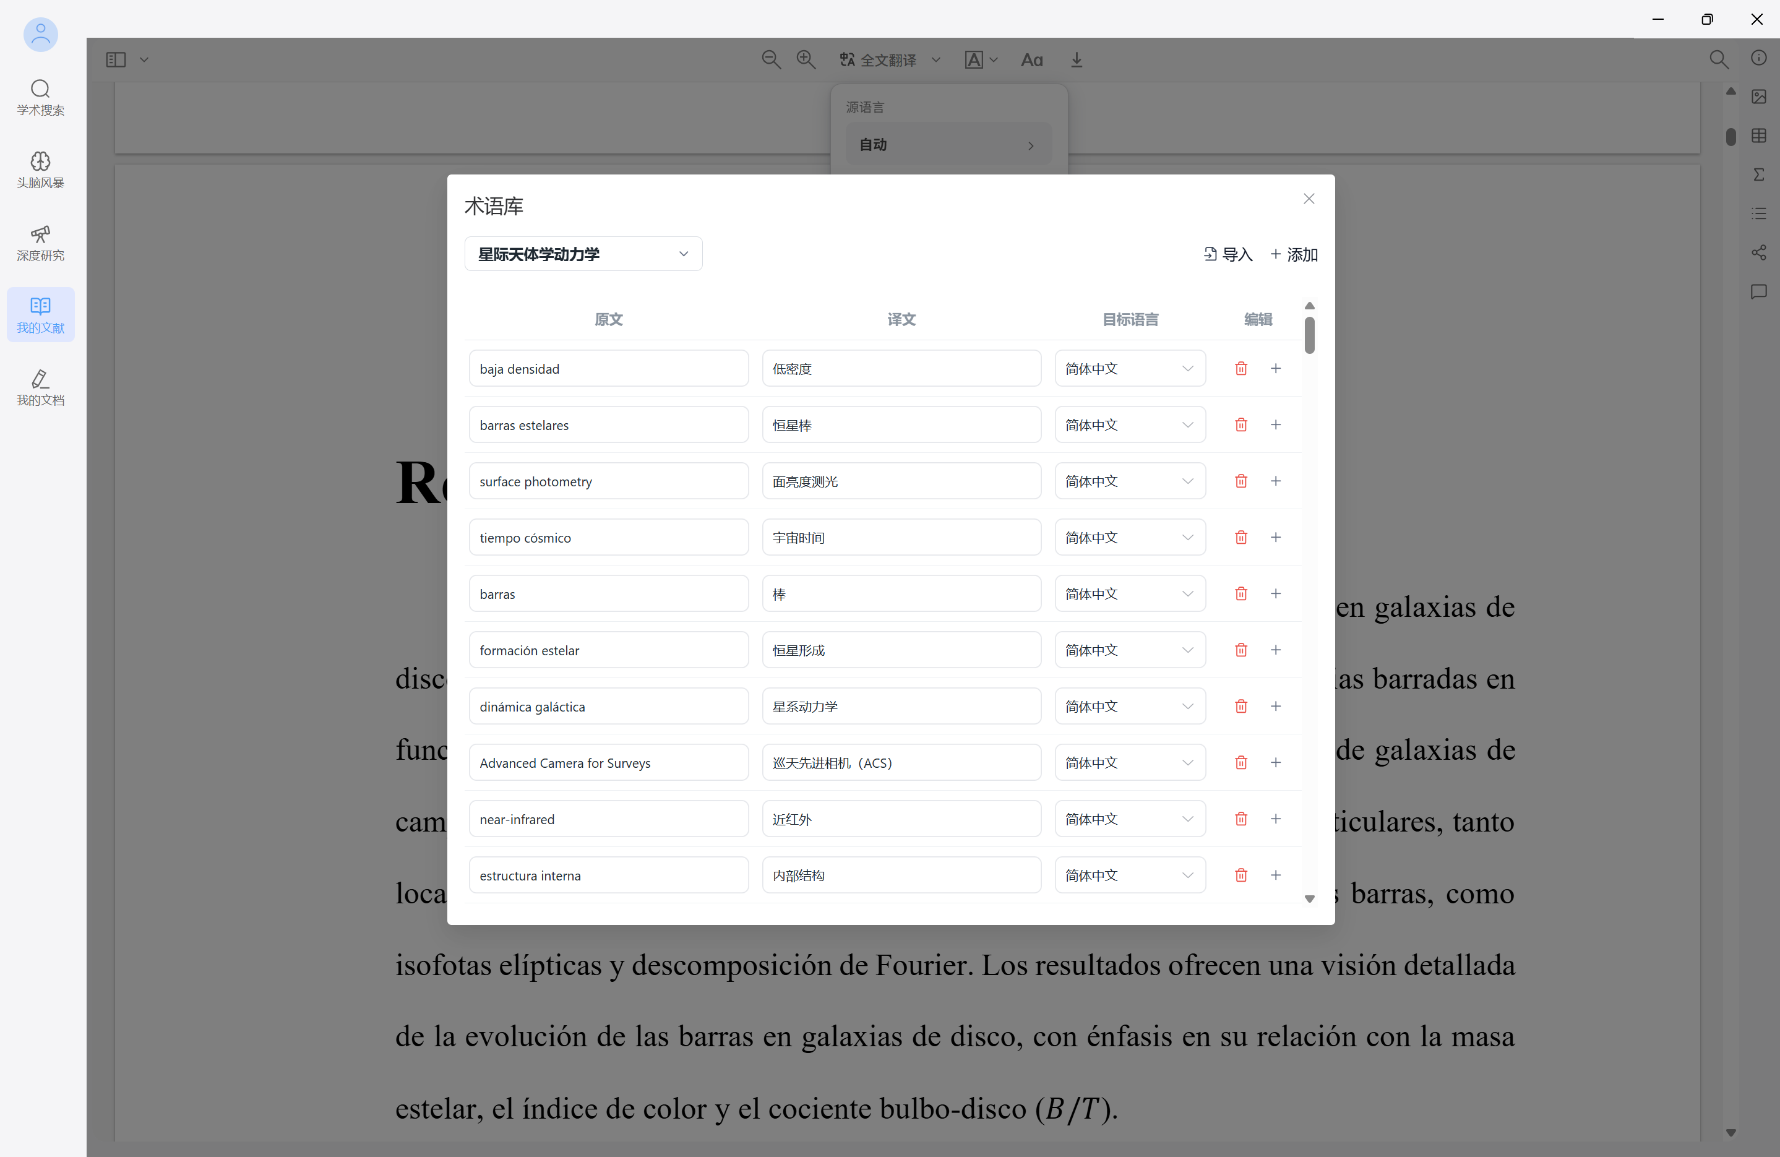Open 我的文档 in sidebar
The image size is (1780, 1157).
pos(40,387)
